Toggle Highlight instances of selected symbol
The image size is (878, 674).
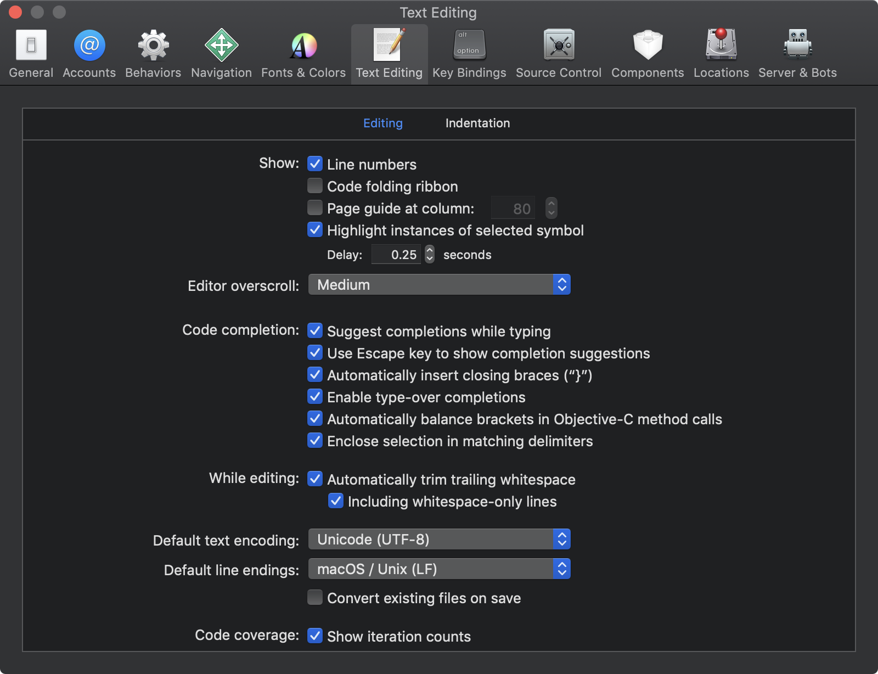point(315,229)
